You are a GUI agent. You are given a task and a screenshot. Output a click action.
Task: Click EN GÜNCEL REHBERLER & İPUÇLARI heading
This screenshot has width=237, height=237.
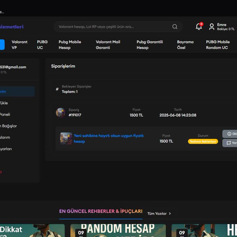101,211
